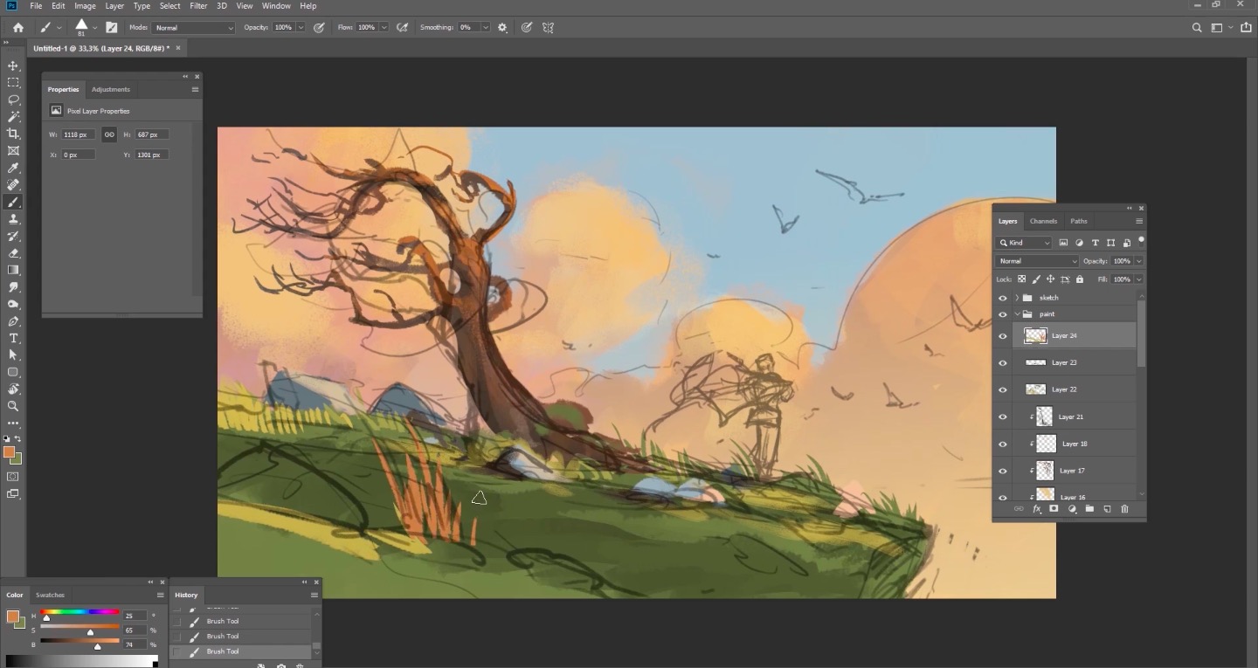Select the Sponge tool
The width and height of the screenshot is (1258, 668).
click(x=13, y=304)
